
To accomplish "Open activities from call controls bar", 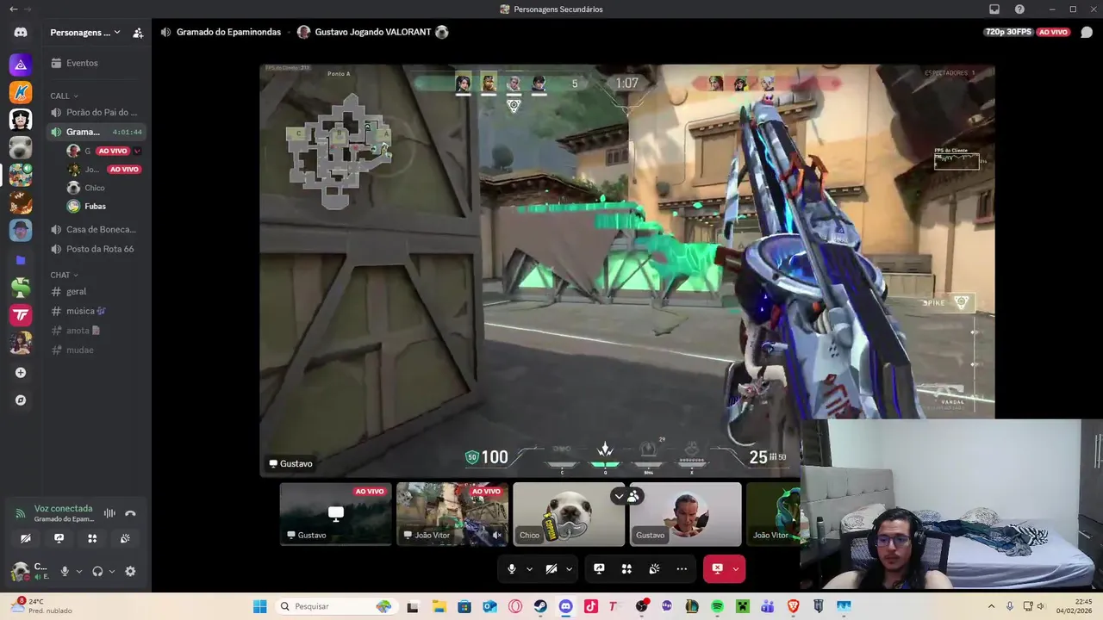I will coord(626,568).
